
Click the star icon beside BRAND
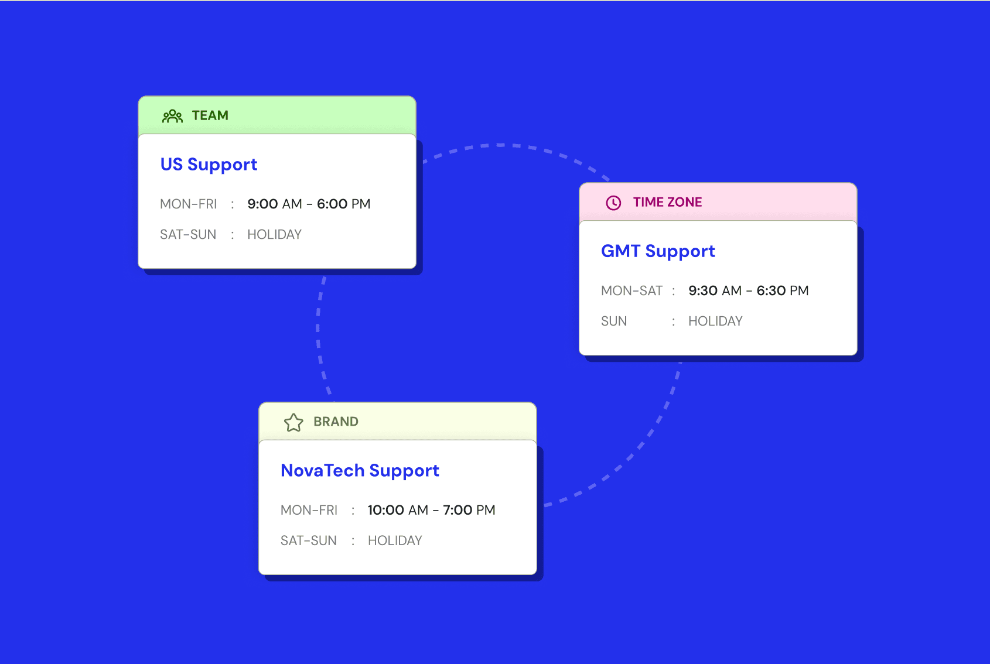click(x=293, y=422)
